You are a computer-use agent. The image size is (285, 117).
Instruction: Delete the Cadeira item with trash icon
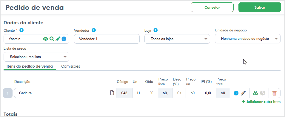tap(274, 93)
